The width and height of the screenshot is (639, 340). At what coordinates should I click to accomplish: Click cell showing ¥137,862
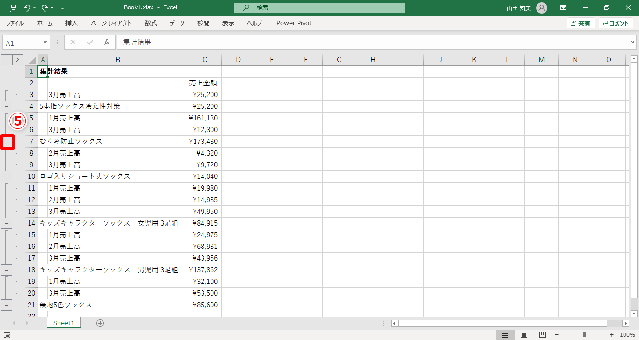click(x=205, y=270)
